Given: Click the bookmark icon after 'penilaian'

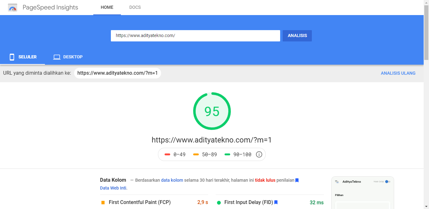Looking at the screenshot, I should [x=297, y=180].
